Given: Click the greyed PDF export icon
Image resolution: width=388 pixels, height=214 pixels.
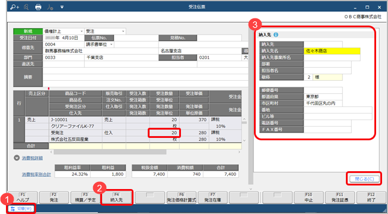Looking at the screenshot, I should click(50, 7).
